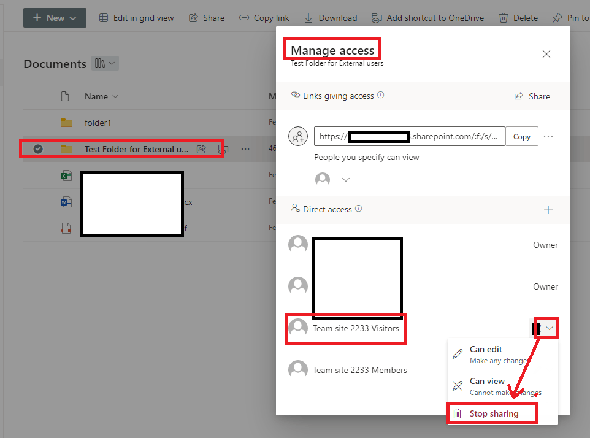Click the Direct access info icon

359,209
